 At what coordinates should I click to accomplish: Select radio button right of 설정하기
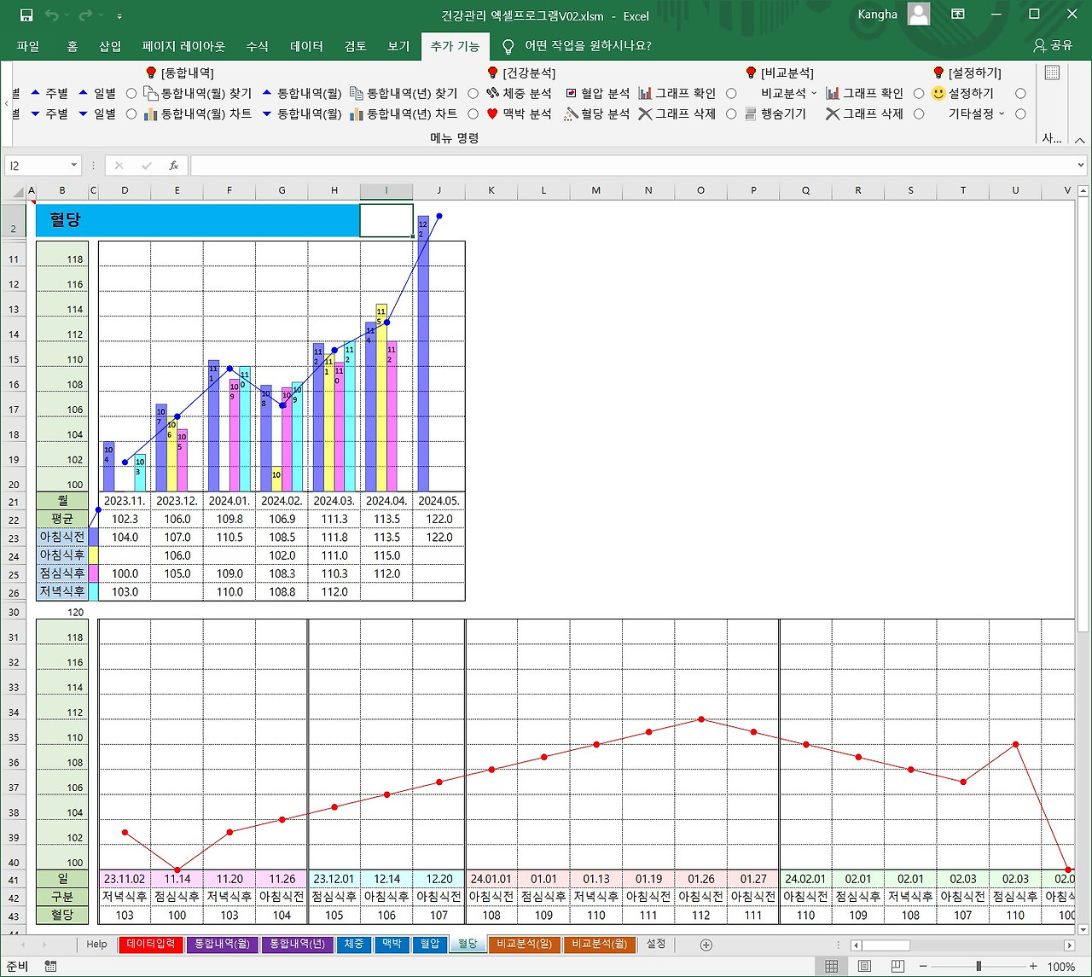coord(1020,93)
